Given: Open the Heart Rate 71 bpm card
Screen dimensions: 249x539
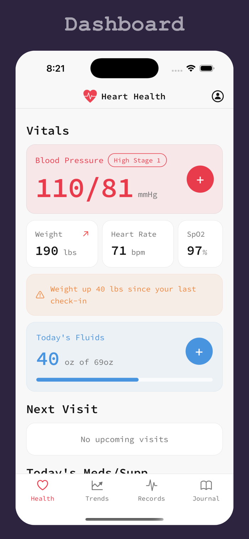Looking at the screenshot, I should click(138, 244).
